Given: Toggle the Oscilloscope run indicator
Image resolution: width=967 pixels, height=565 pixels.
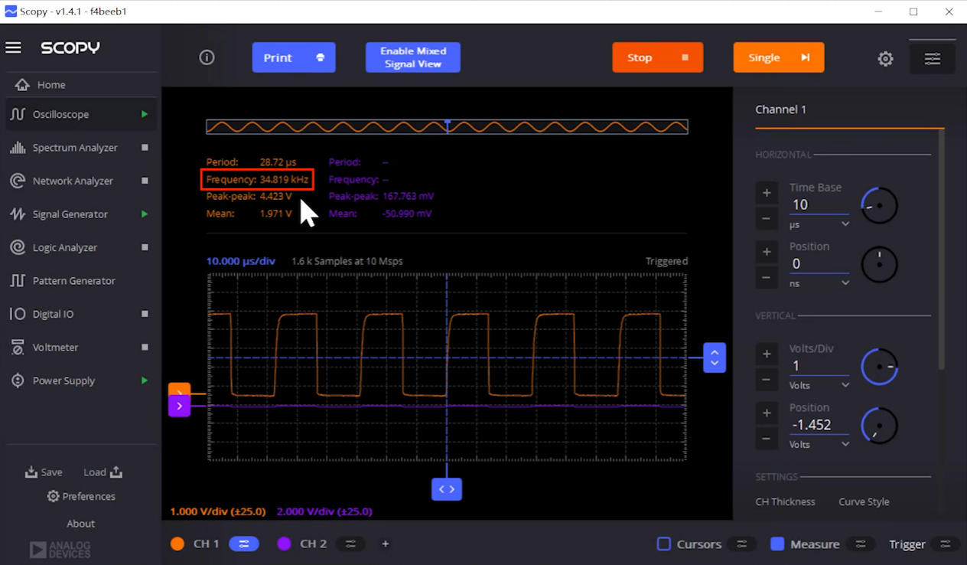Looking at the screenshot, I should click(145, 114).
